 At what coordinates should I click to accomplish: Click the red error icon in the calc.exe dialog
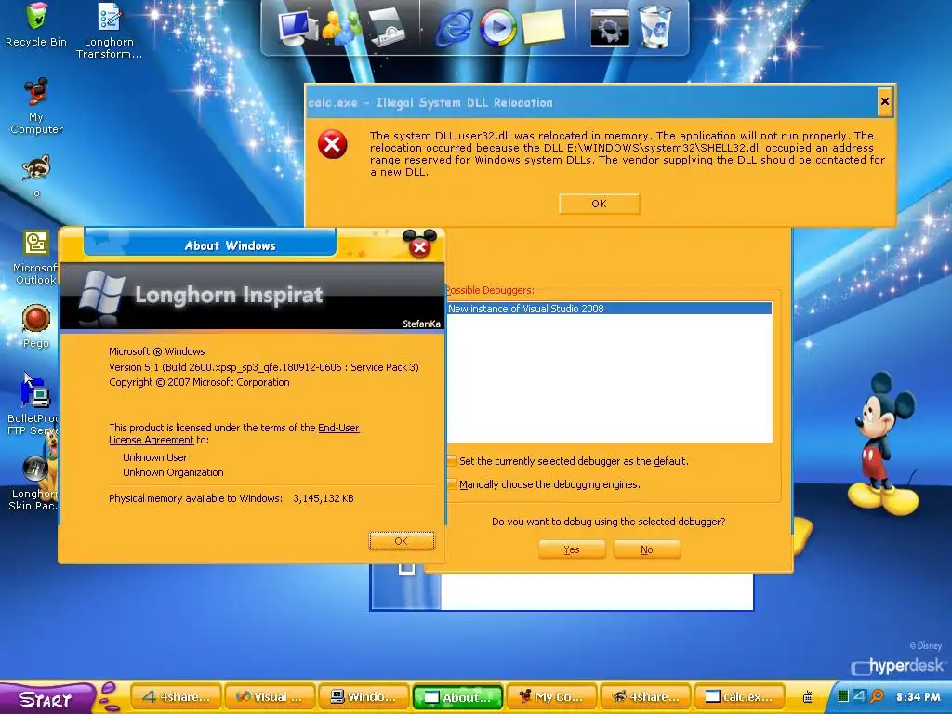[333, 144]
